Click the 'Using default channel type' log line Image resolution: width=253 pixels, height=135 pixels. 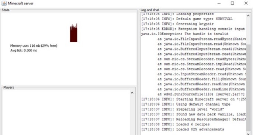pos(186,104)
